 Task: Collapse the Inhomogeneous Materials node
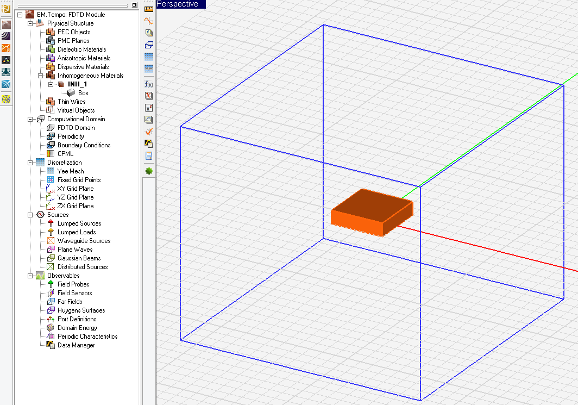click(41, 76)
